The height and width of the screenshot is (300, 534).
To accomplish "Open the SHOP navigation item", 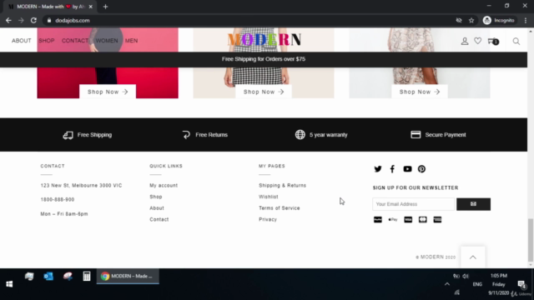I will tap(47, 41).
